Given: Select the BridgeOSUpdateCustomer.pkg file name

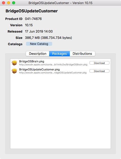Looking at the screenshot, I should coord(39,69).
